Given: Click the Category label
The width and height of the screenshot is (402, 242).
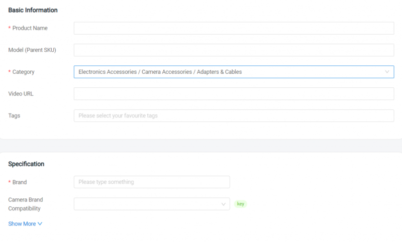Looking at the screenshot, I should [x=23, y=72].
